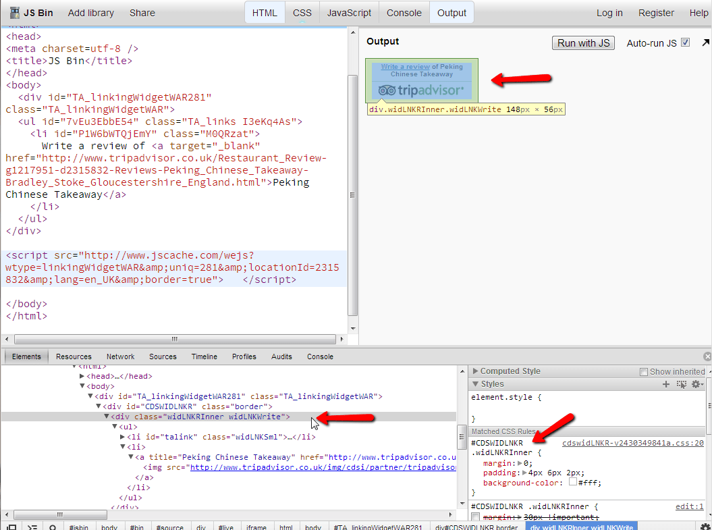Toggle the Output panel tab
Screen dimensions: 712x530
(x=451, y=13)
